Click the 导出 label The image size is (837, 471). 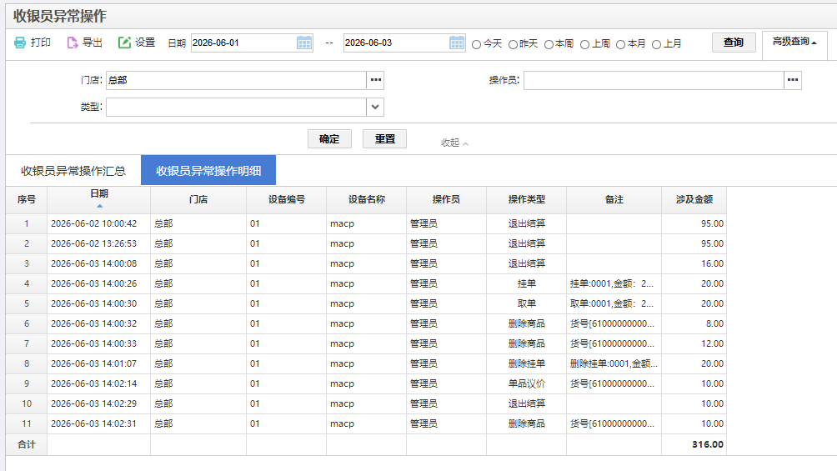coord(93,43)
